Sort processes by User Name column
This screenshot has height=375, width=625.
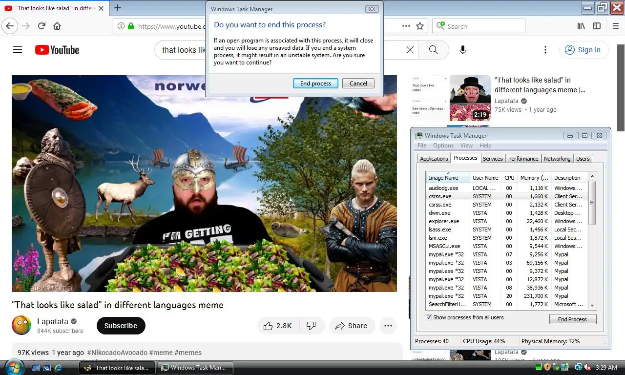coord(485,178)
